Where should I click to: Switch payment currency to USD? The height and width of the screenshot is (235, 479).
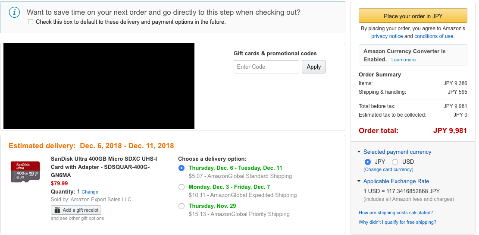(x=395, y=162)
